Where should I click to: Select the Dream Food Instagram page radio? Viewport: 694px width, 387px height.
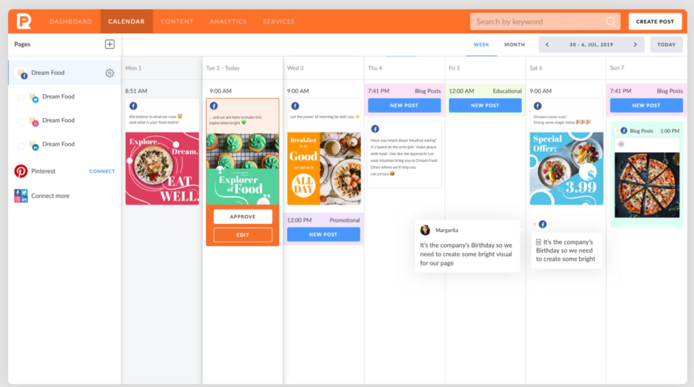pos(21,122)
